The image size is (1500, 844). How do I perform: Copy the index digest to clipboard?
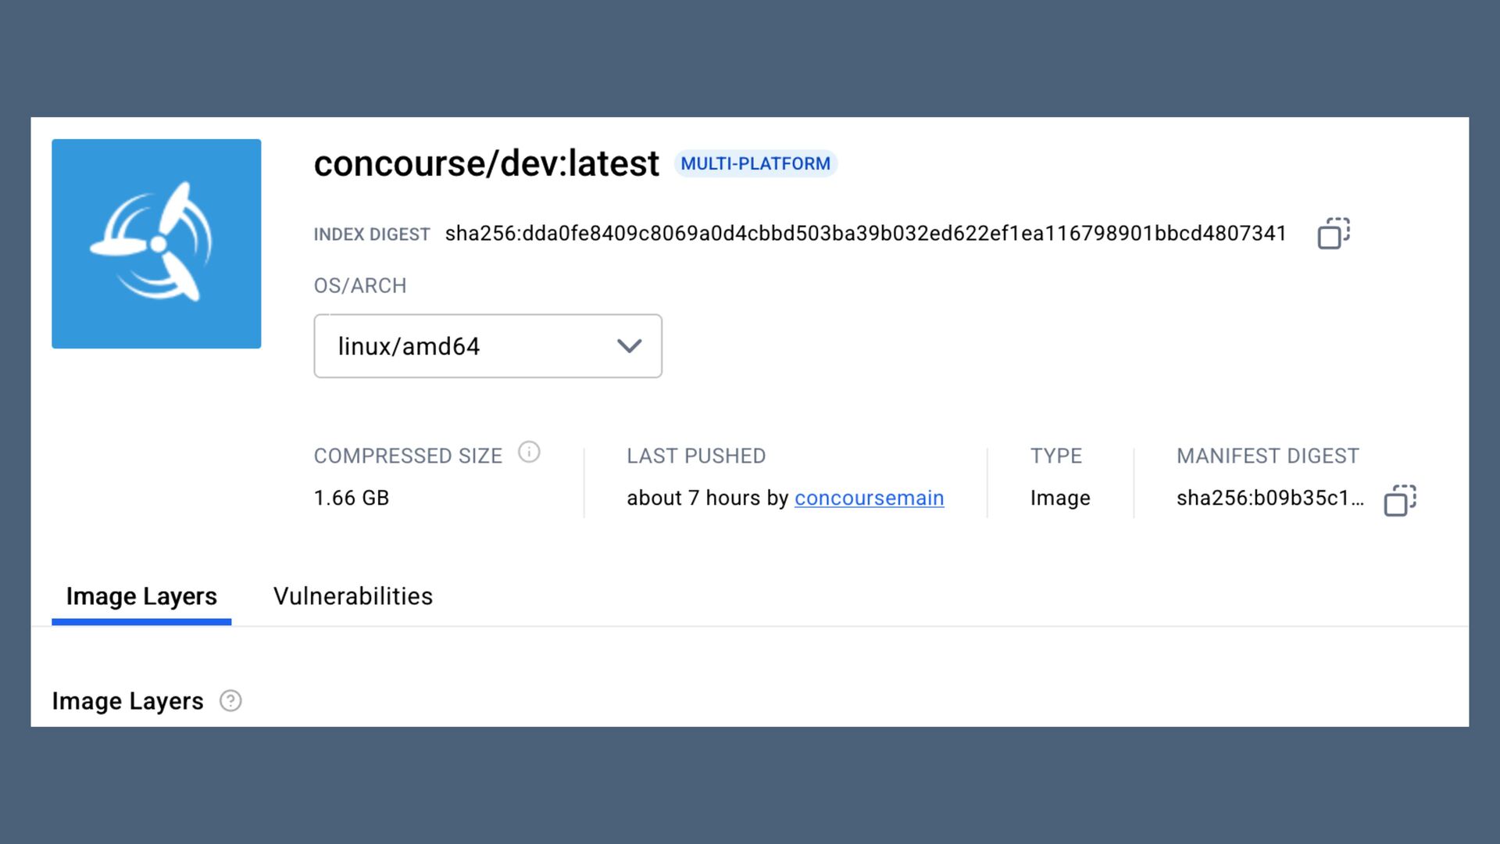point(1334,233)
